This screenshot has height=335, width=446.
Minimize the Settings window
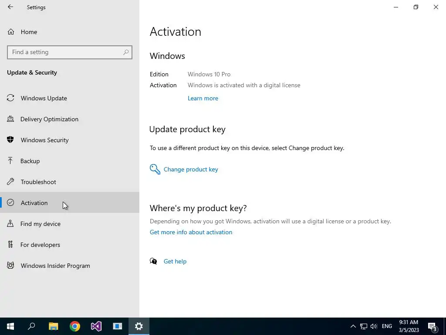point(396,7)
